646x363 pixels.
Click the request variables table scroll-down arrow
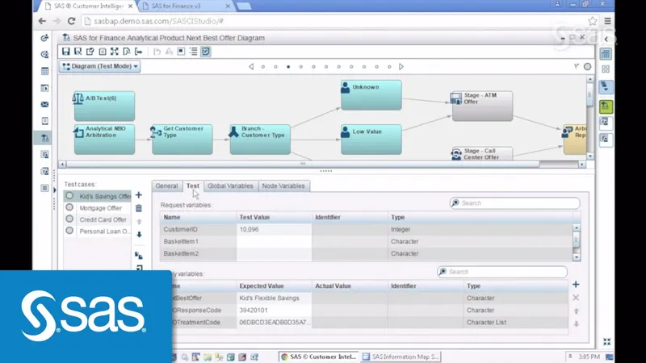pos(577,257)
